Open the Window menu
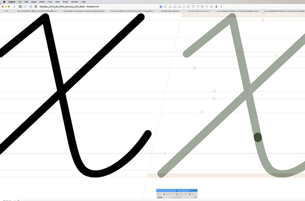The image size is (305, 201). coord(75,2)
